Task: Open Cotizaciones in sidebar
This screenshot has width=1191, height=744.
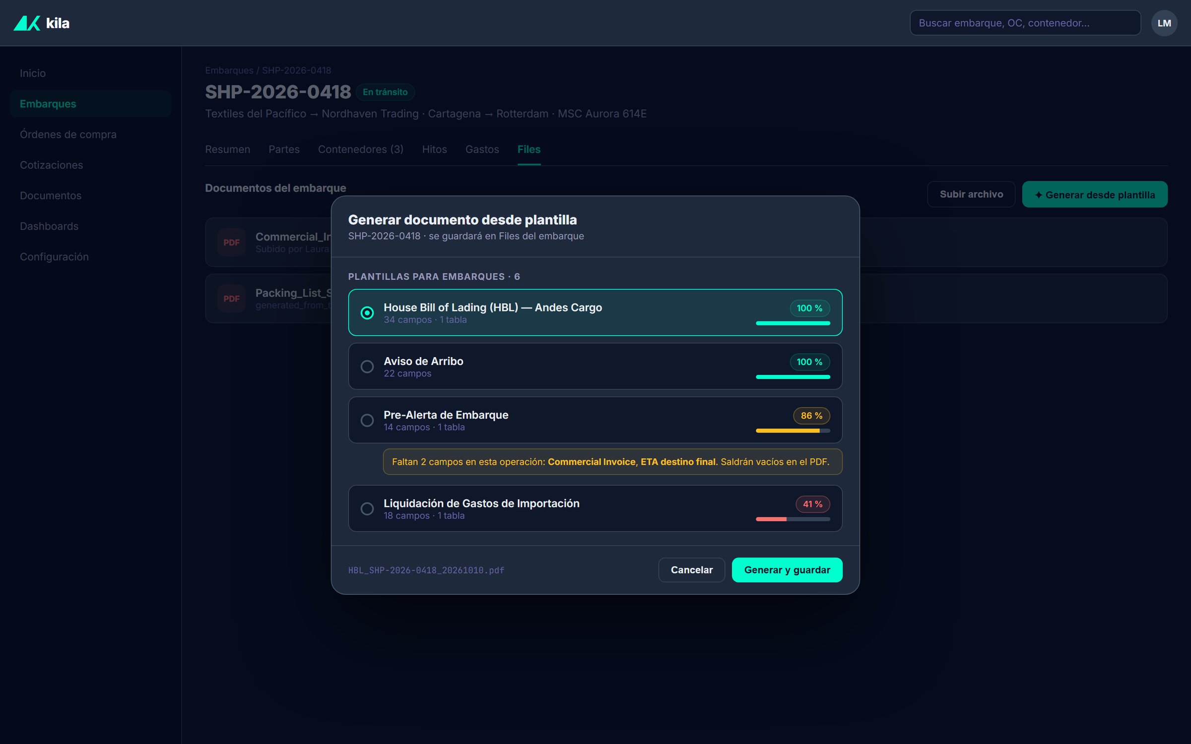Action: pyautogui.click(x=90, y=165)
